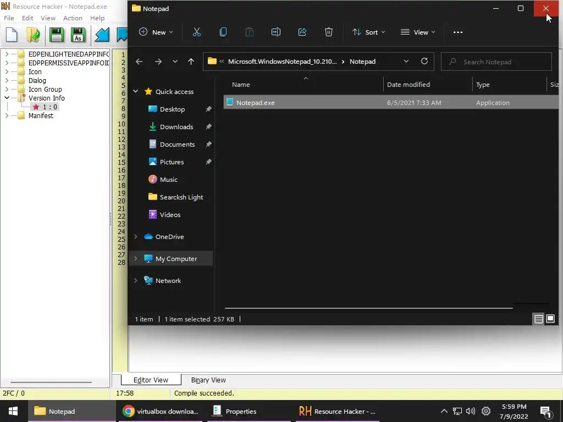Expand the Icon Group resource folder
Viewport: 563px width, 422px height.
[x=7, y=89]
